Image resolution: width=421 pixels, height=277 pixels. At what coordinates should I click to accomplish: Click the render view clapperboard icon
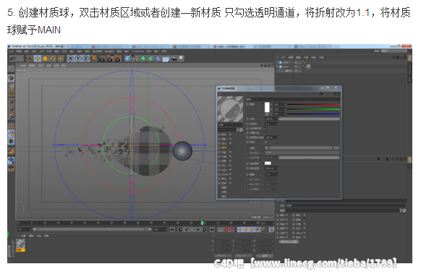(103, 59)
